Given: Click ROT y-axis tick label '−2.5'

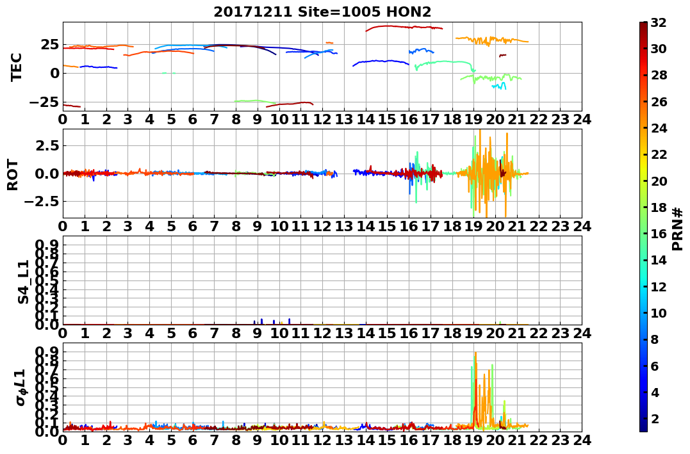Looking at the screenshot, I should [x=42, y=202].
